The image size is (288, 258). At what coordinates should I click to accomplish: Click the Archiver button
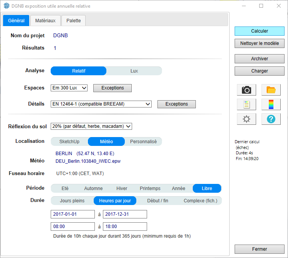[260, 59]
